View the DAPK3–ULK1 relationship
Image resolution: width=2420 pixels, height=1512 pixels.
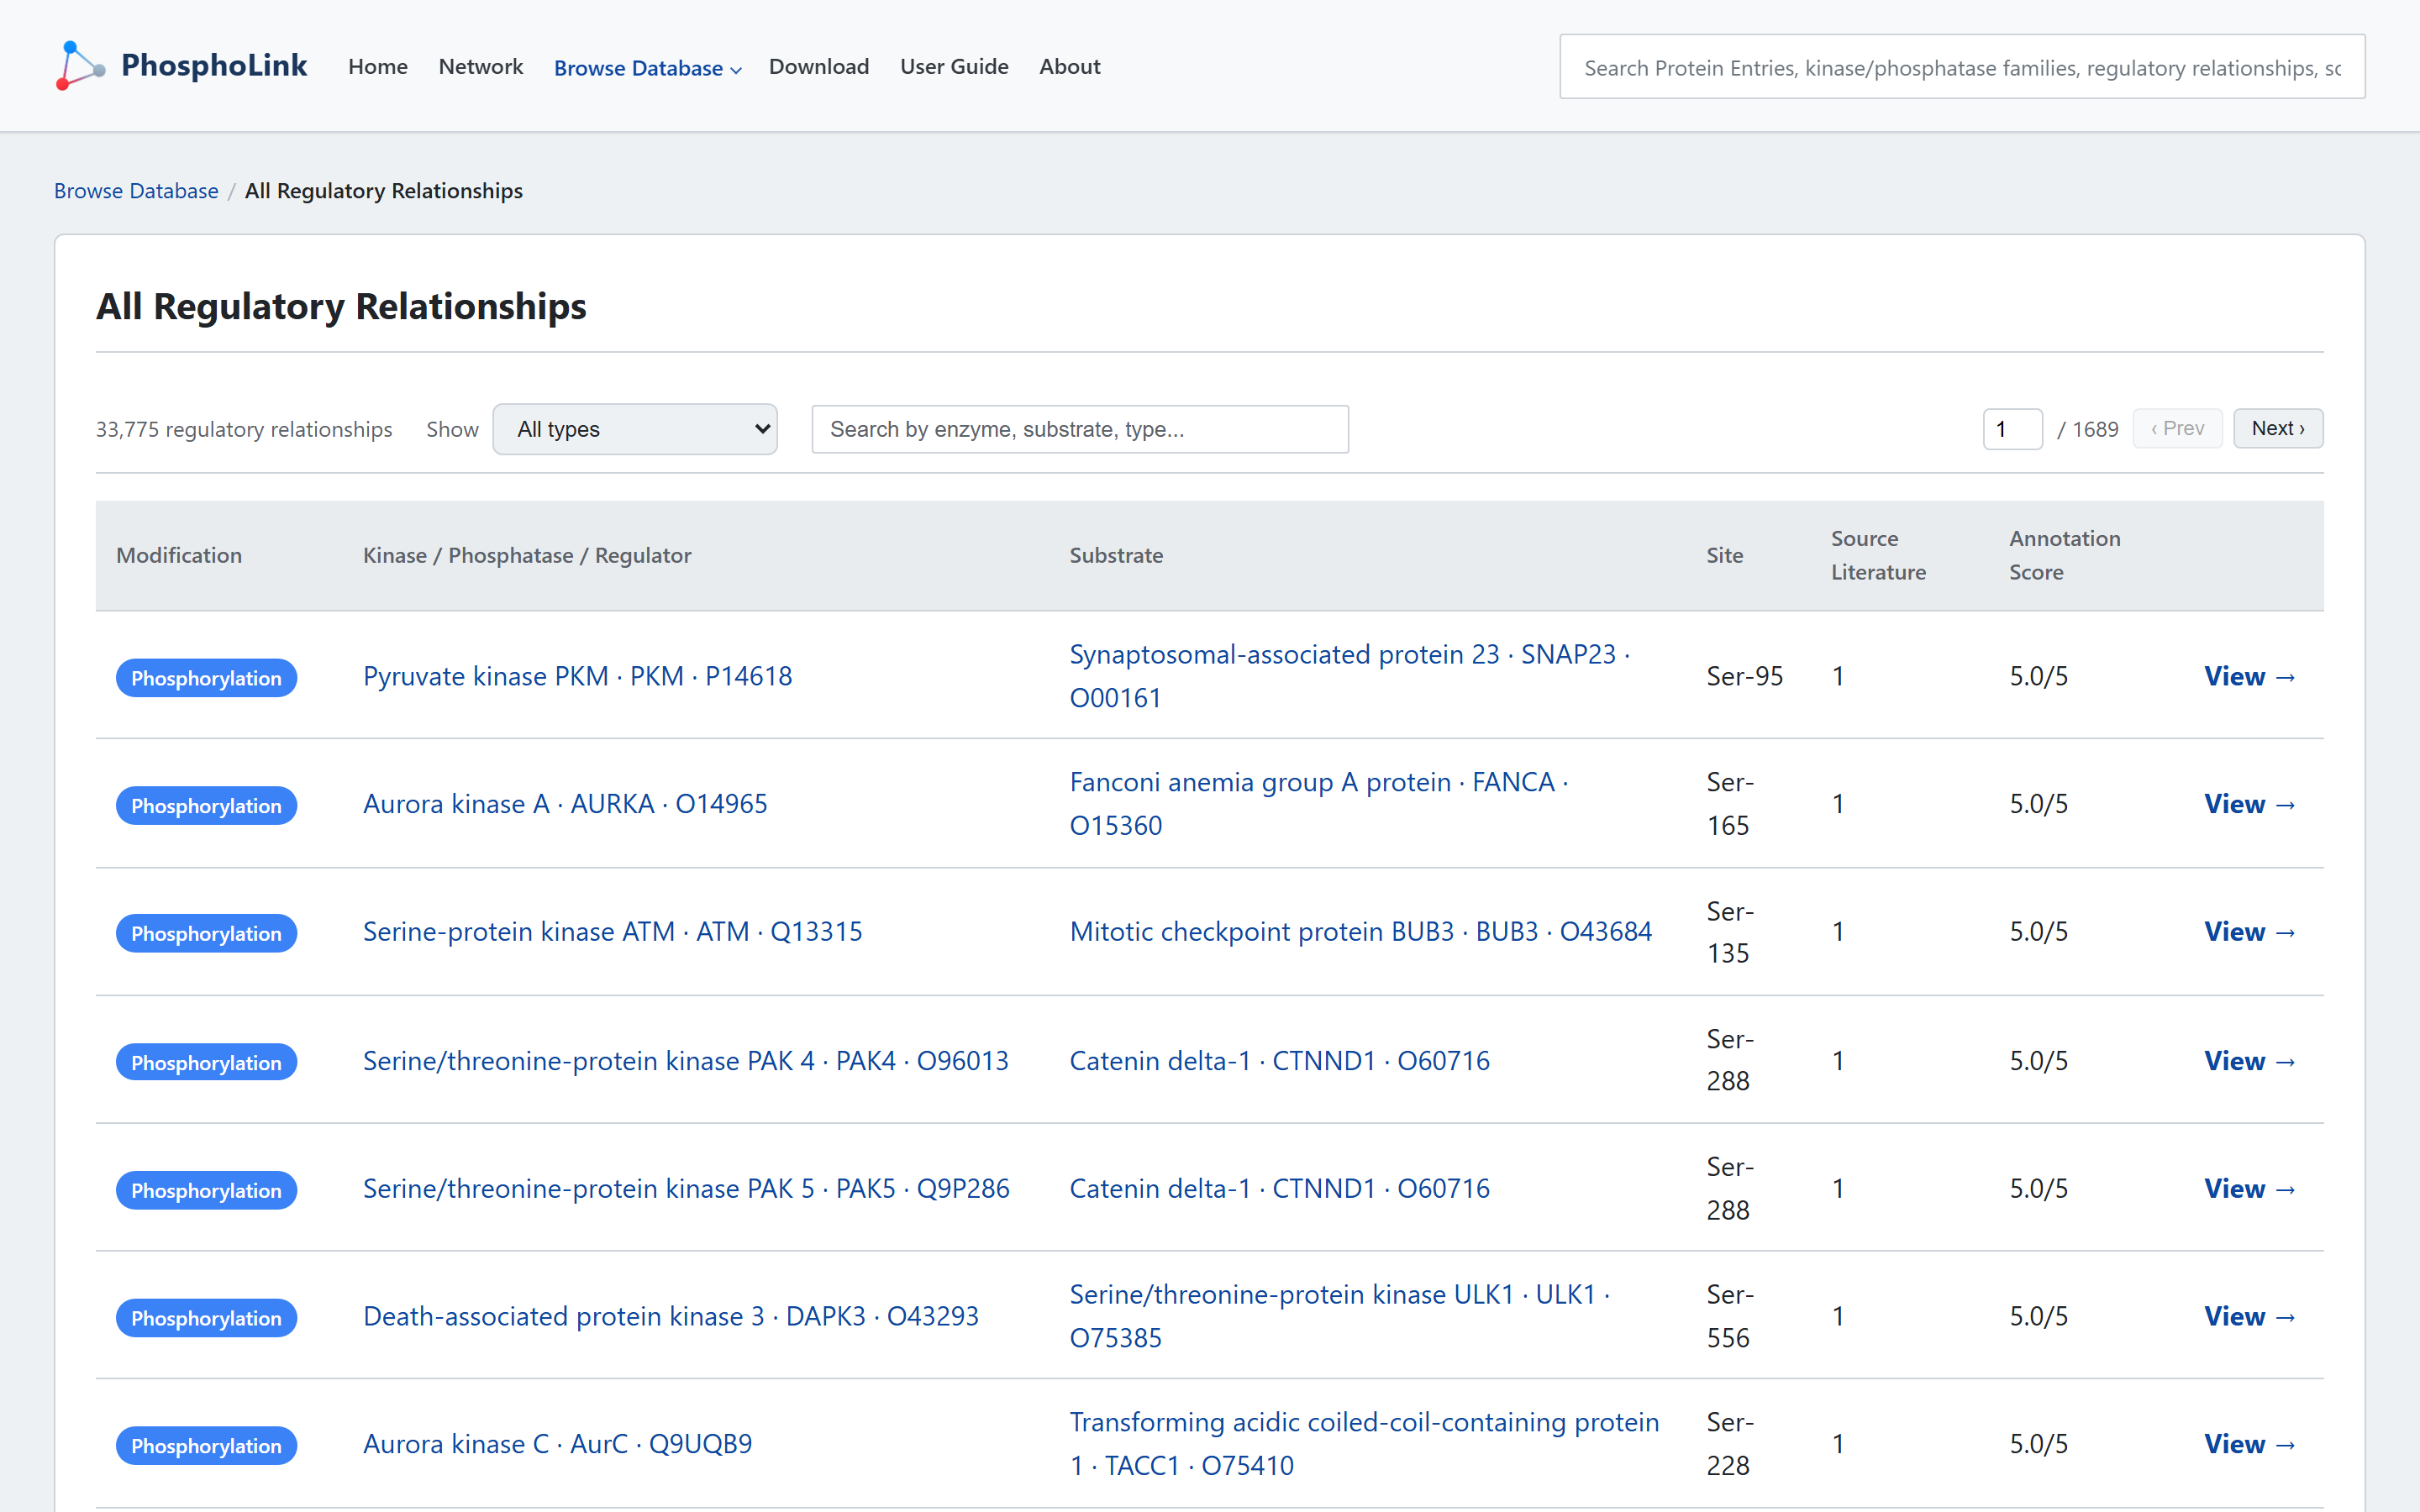(x=2249, y=1316)
